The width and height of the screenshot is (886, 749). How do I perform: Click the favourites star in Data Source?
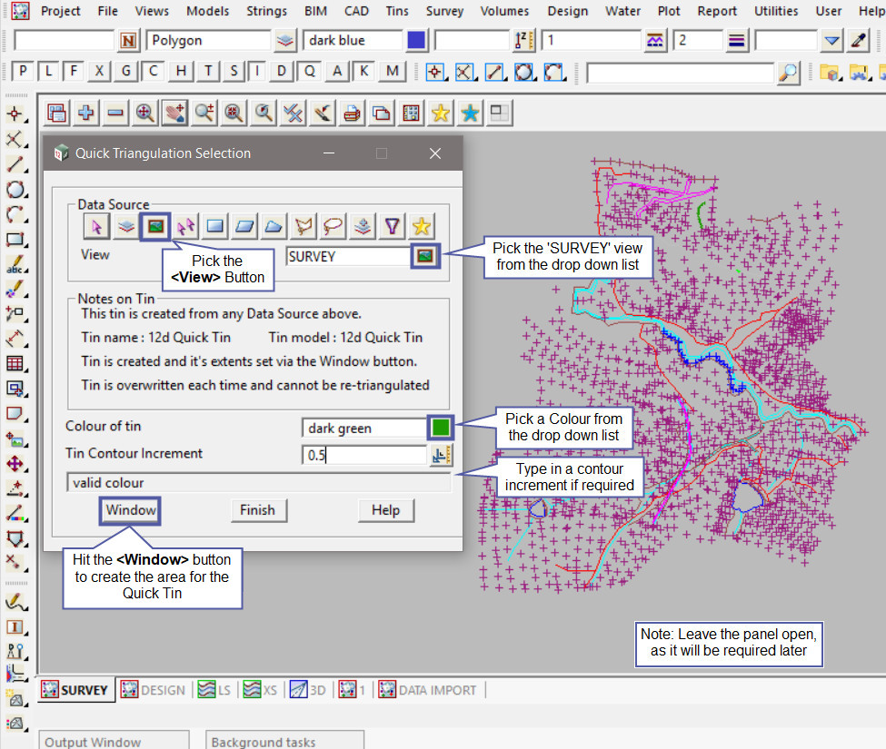pyautogui.click(x=420, y=225)
